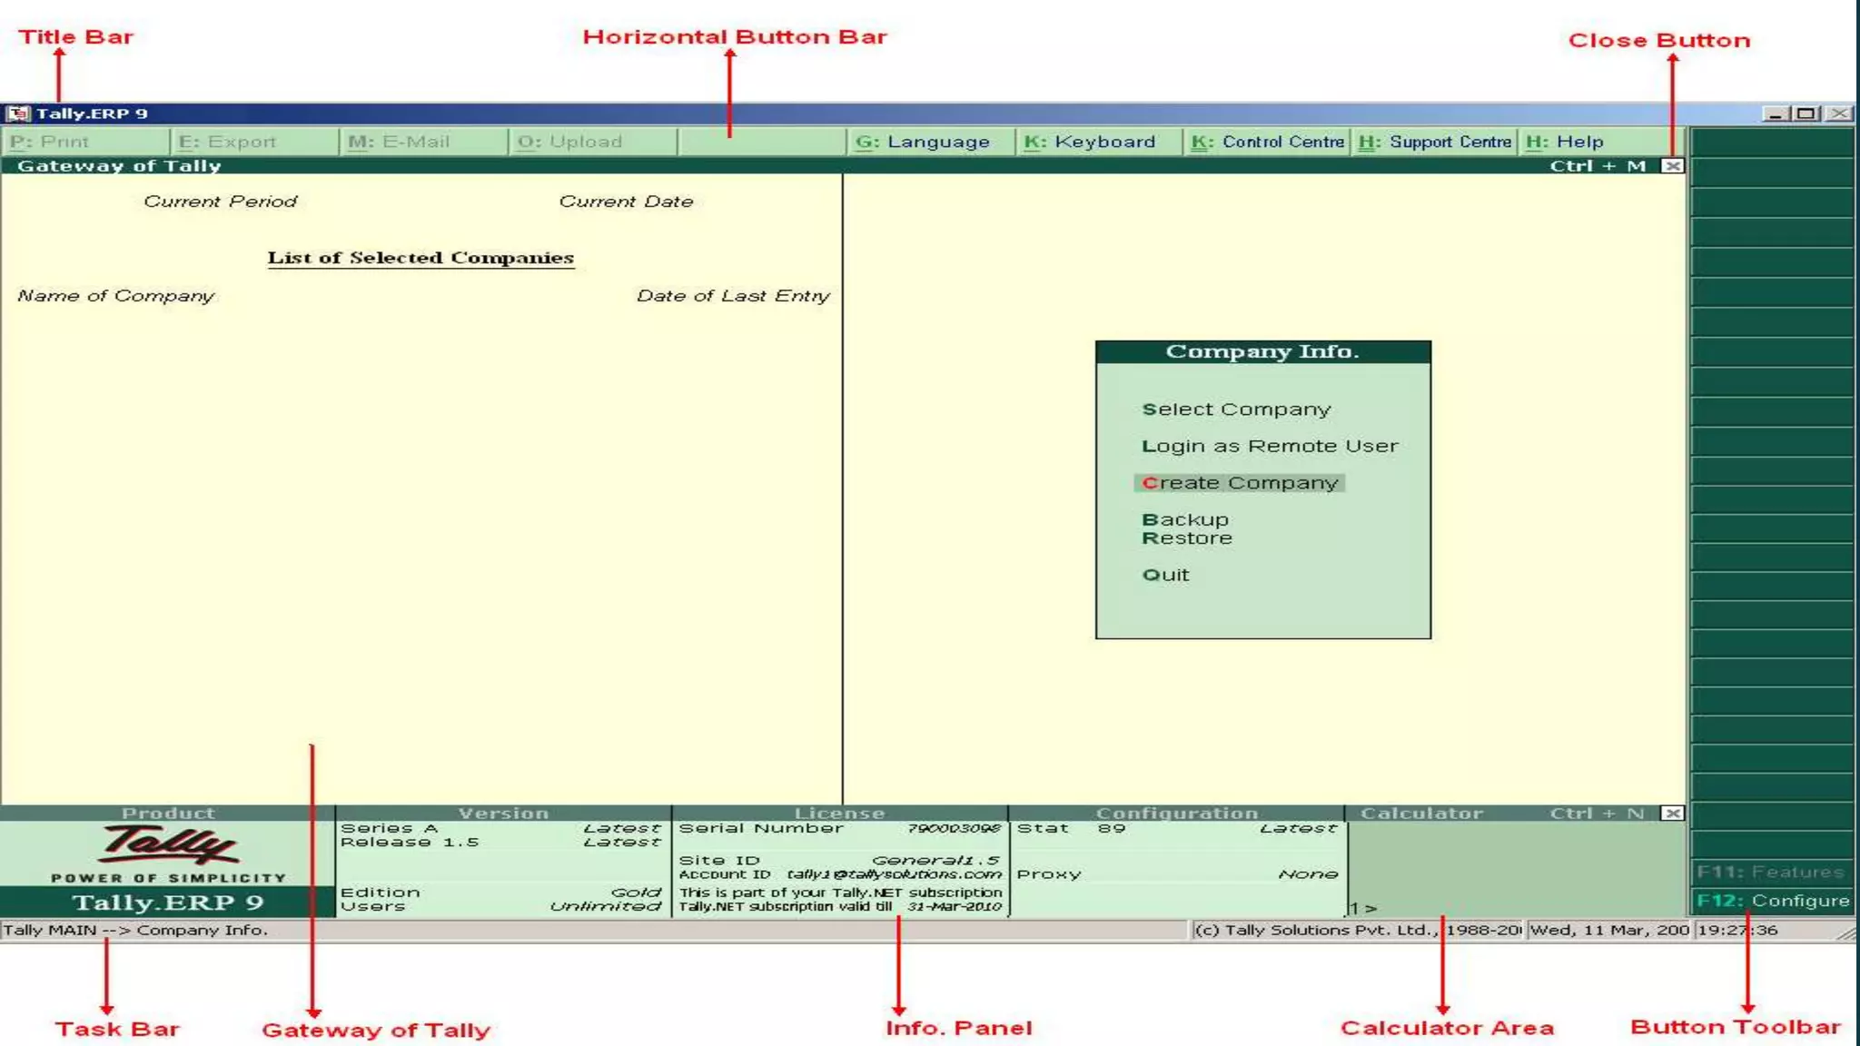Select Quit from Company Info menu
1860x1046 pixels.
pyautogui.click(x=1165, y=575)
